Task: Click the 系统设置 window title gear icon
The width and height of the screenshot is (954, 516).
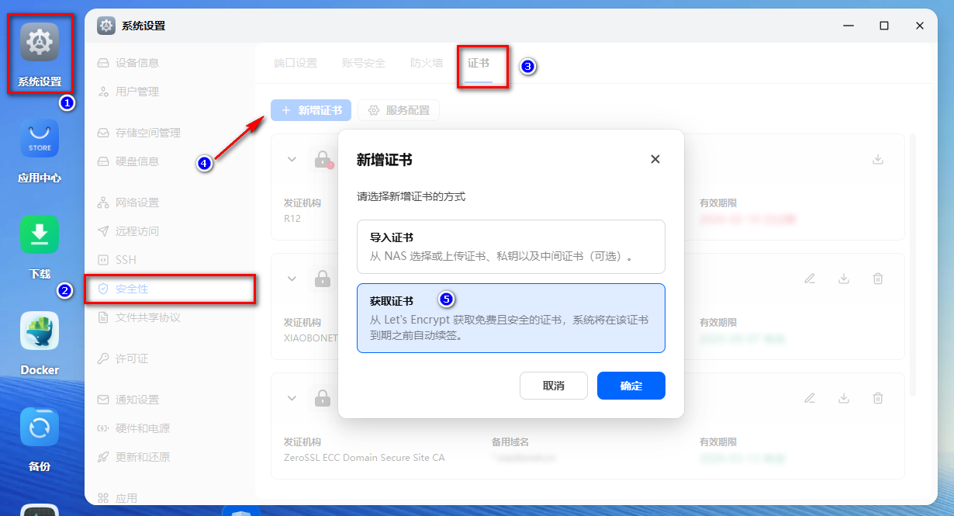Action: click(106, 26)
